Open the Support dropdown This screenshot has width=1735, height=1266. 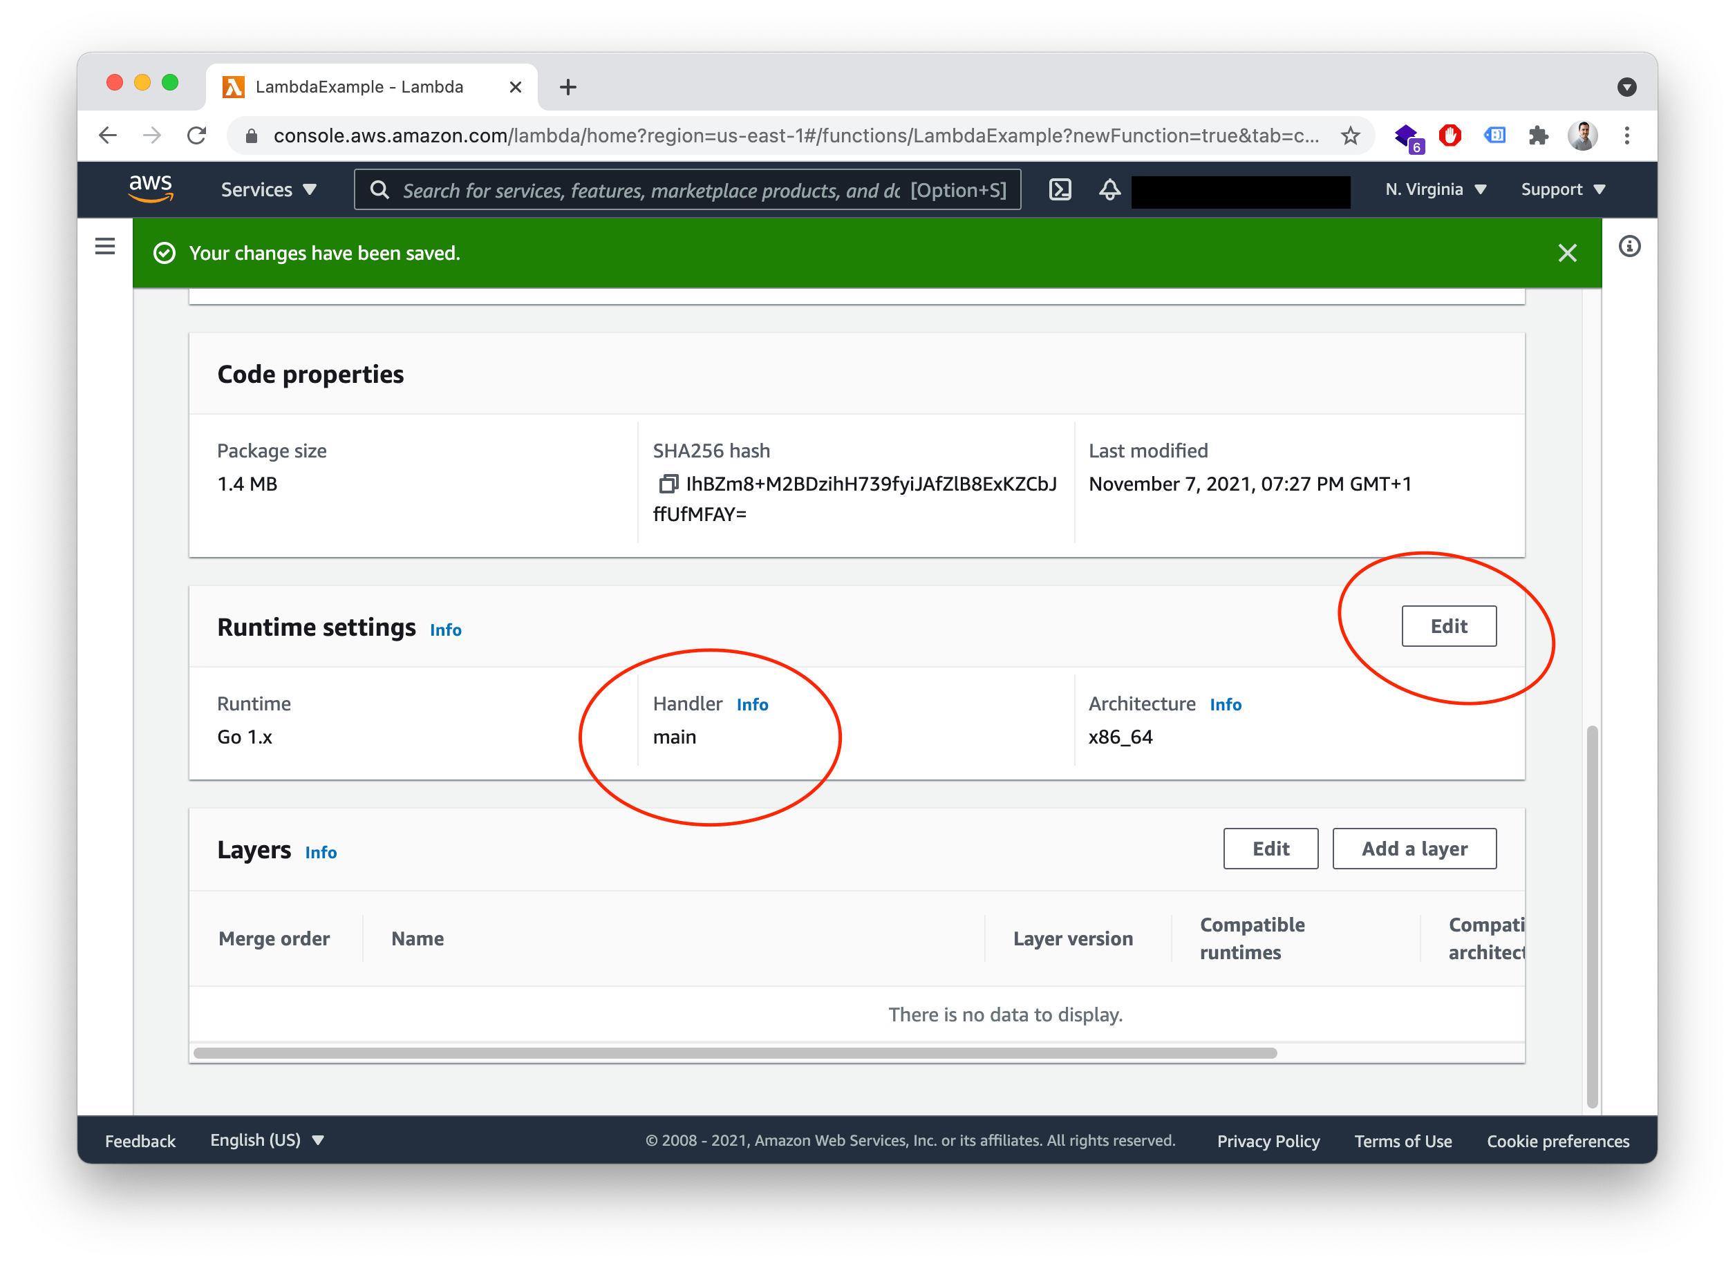click(1562, 189)
